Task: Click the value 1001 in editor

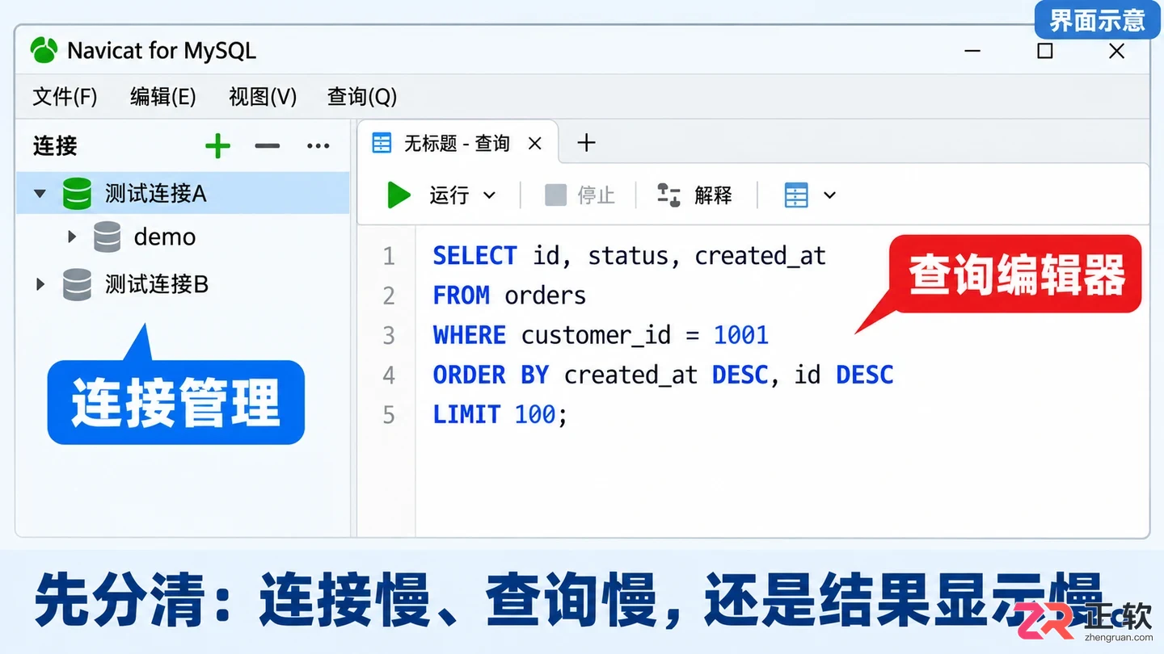Action: (x=740, y=335)
